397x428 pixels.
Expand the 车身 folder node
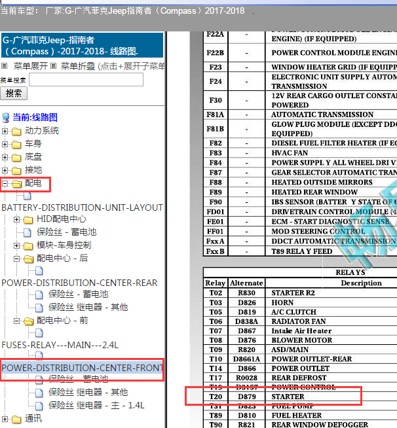tap(5, 144)
